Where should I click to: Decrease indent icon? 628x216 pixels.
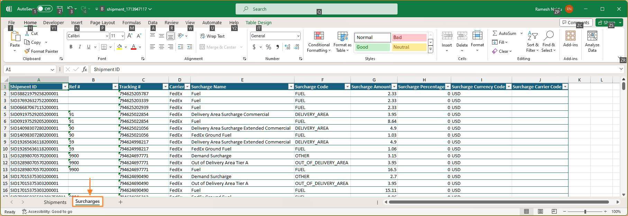(181, 47)
